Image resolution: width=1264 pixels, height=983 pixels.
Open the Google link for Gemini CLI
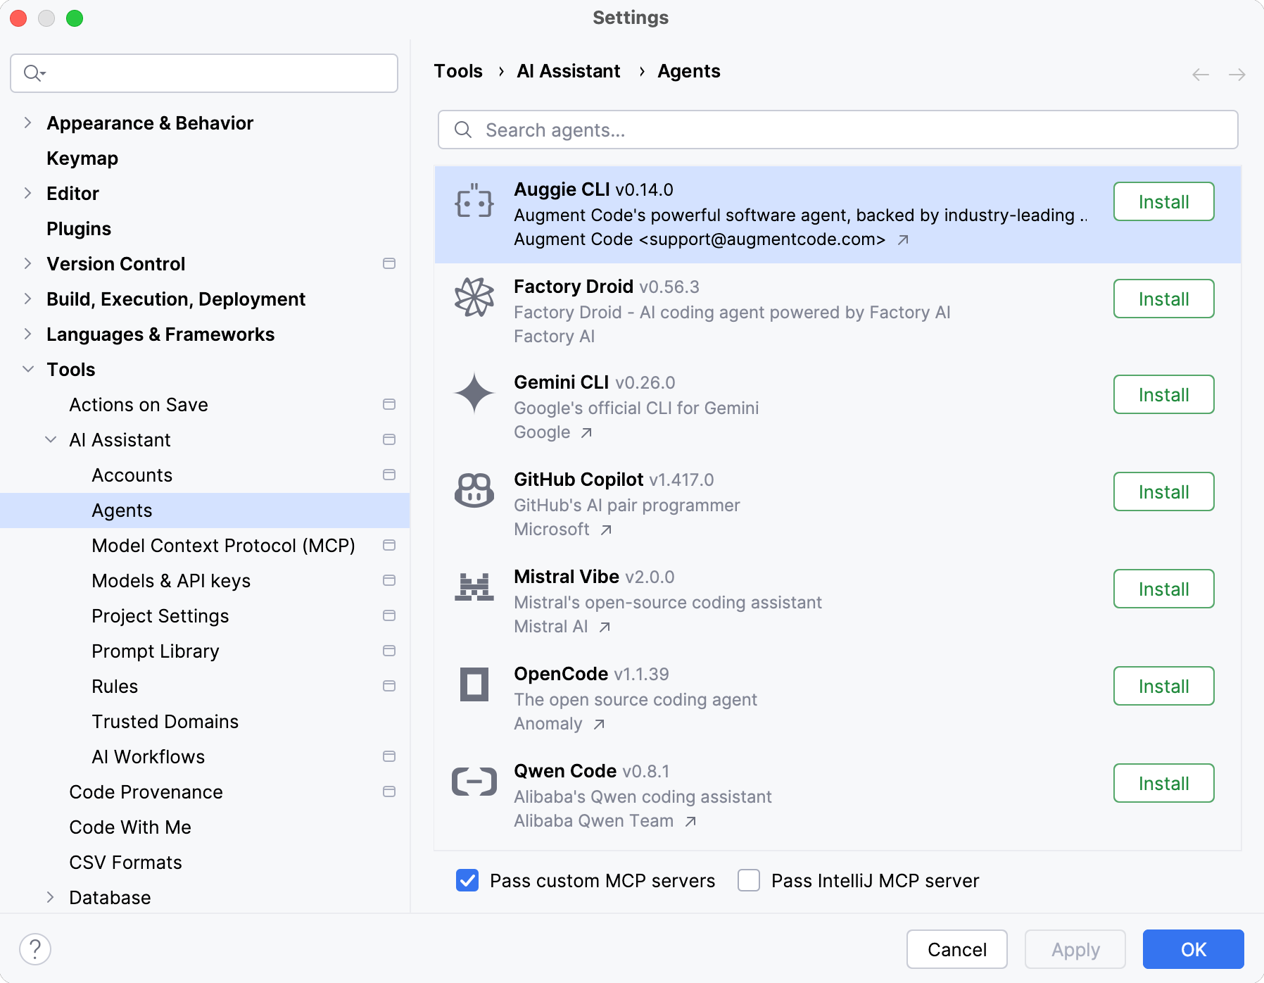point(553,432)
